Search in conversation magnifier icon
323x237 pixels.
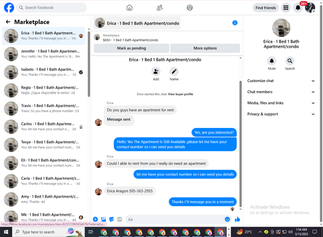pyautogui.click(x=290, y=61)
